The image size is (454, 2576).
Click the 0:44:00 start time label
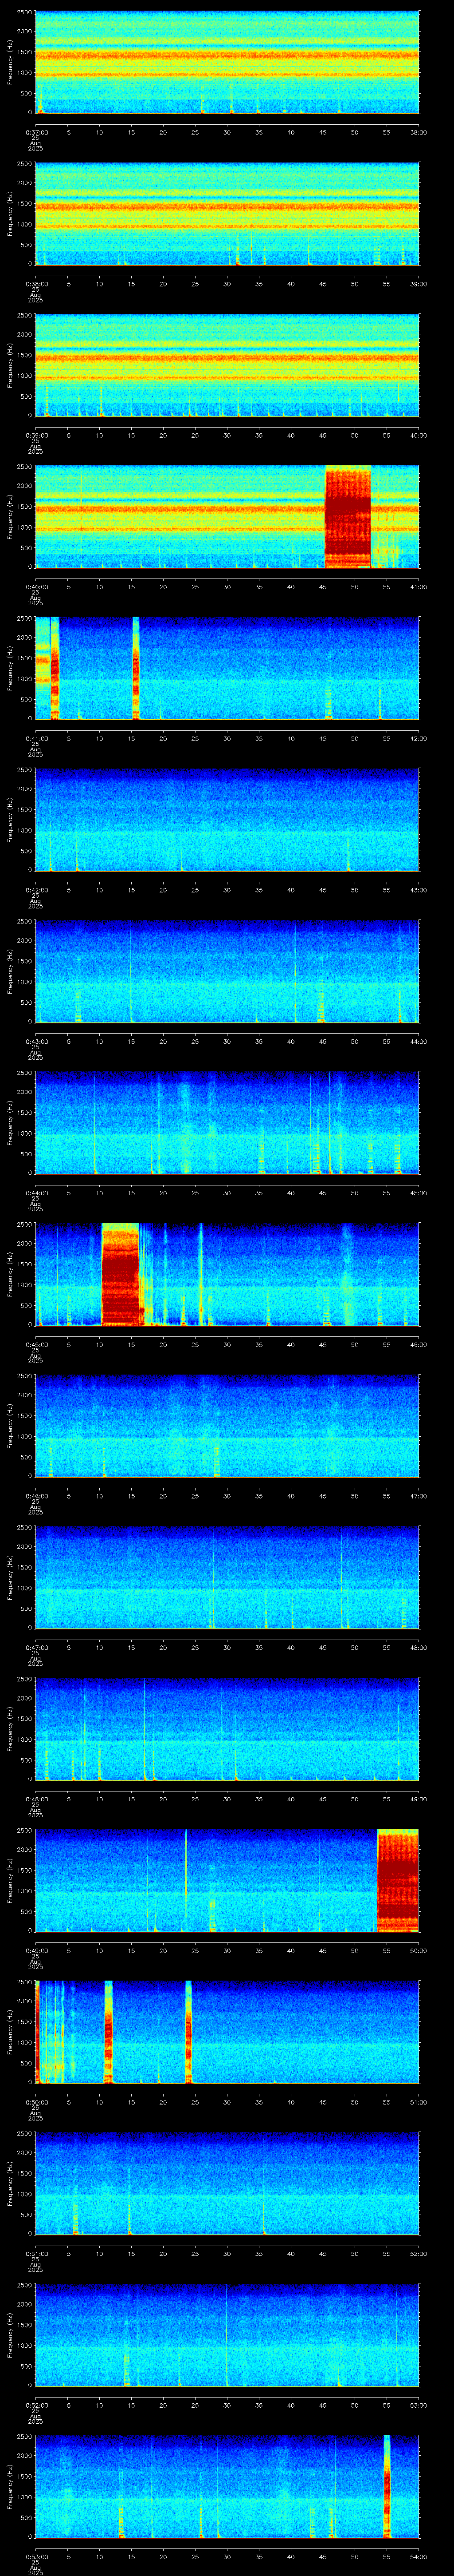(36, 1193)
